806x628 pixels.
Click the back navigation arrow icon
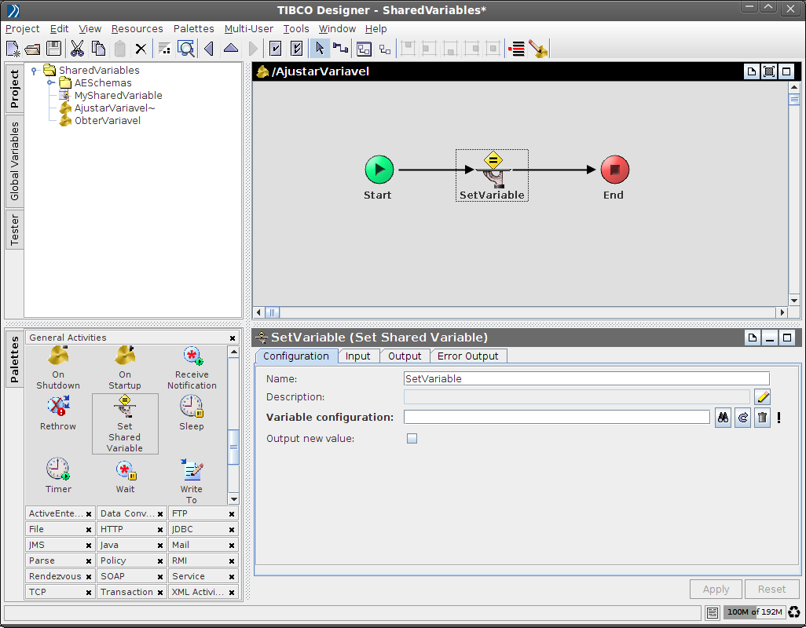tap(209, 49)
